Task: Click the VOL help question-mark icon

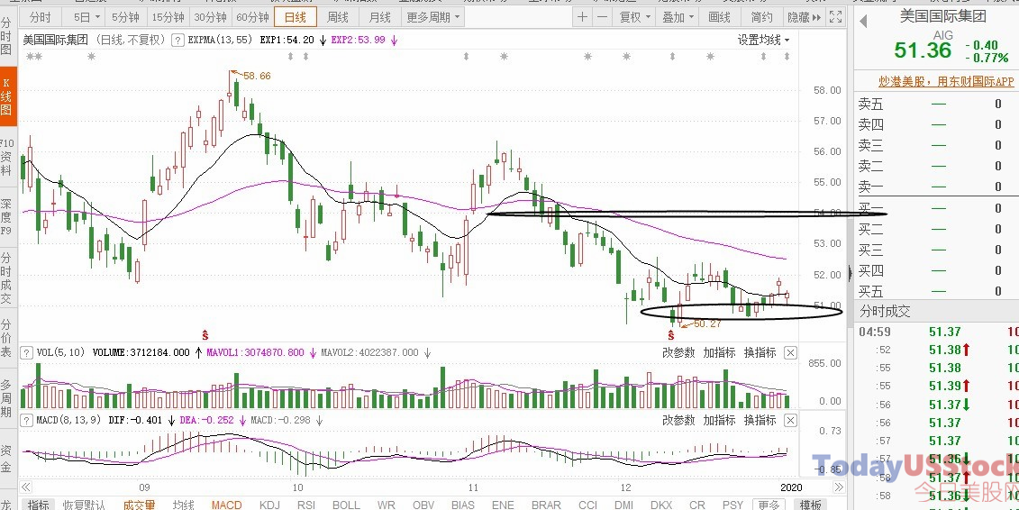Action: pyautogui.click(x=27, y=353)
